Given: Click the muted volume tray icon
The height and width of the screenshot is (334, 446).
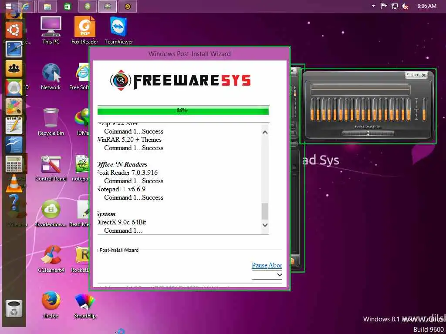Looking at the screenshot, I should click(405, 6).
